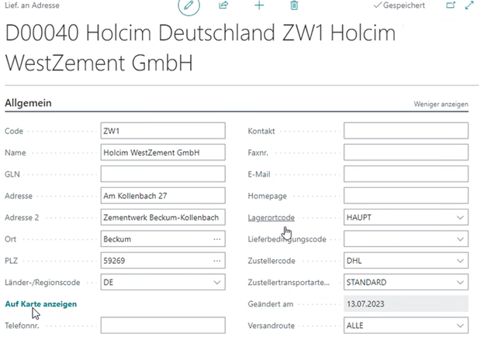Click the Lief. an Adresse caption
The width and height of the screenshot is (498, 346).
pos(32,5)
